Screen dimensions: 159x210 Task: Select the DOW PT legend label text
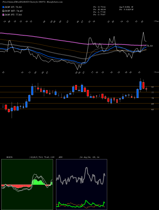click(13, 15)
